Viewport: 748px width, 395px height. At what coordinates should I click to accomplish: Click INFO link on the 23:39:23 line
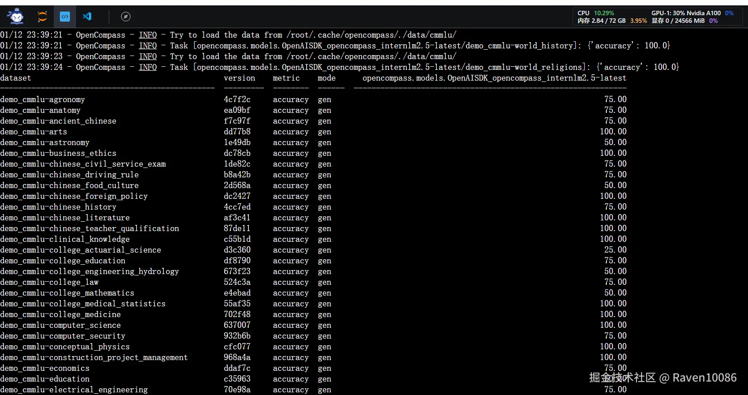(x=148, y=56)
